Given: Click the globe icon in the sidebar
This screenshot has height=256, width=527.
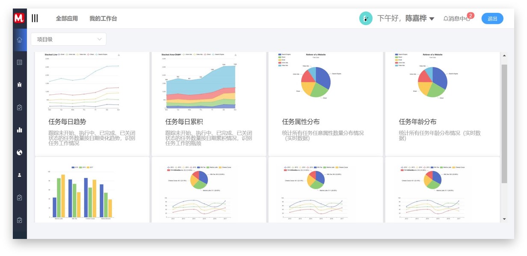Looking at the screenshot, I should [19, 152].
